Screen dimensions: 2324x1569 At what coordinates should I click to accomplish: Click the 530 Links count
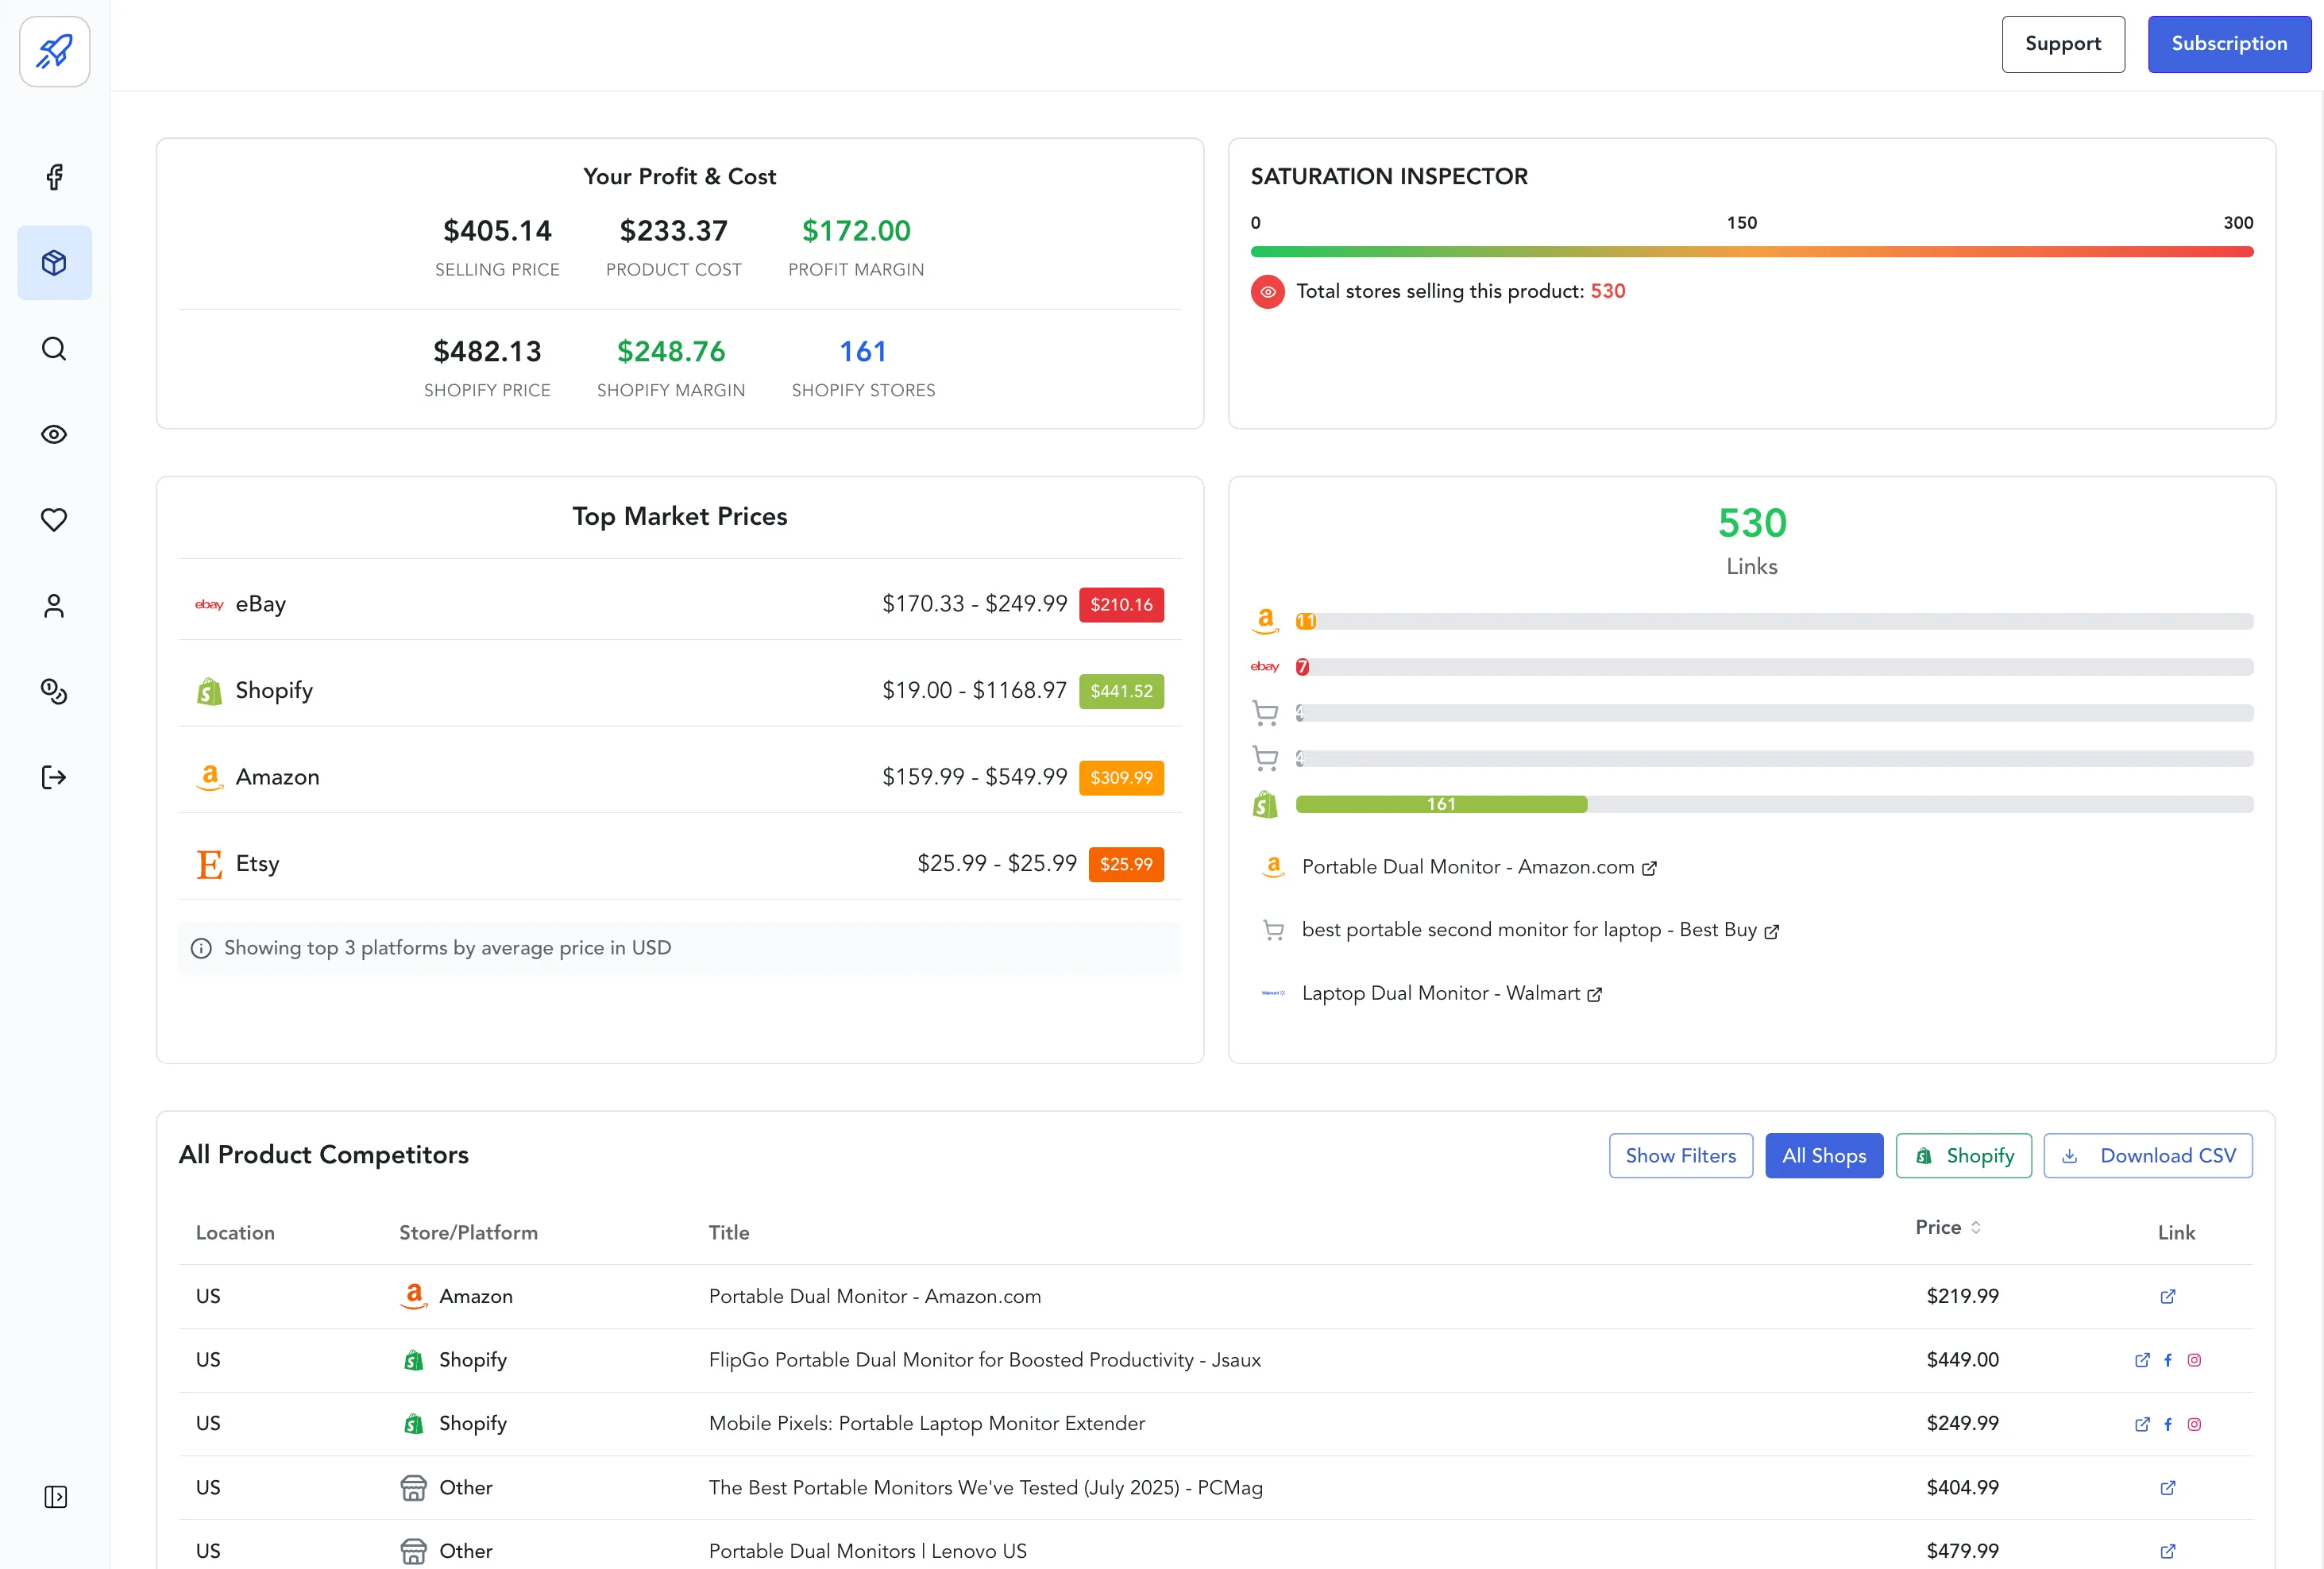coord(1752,523)
